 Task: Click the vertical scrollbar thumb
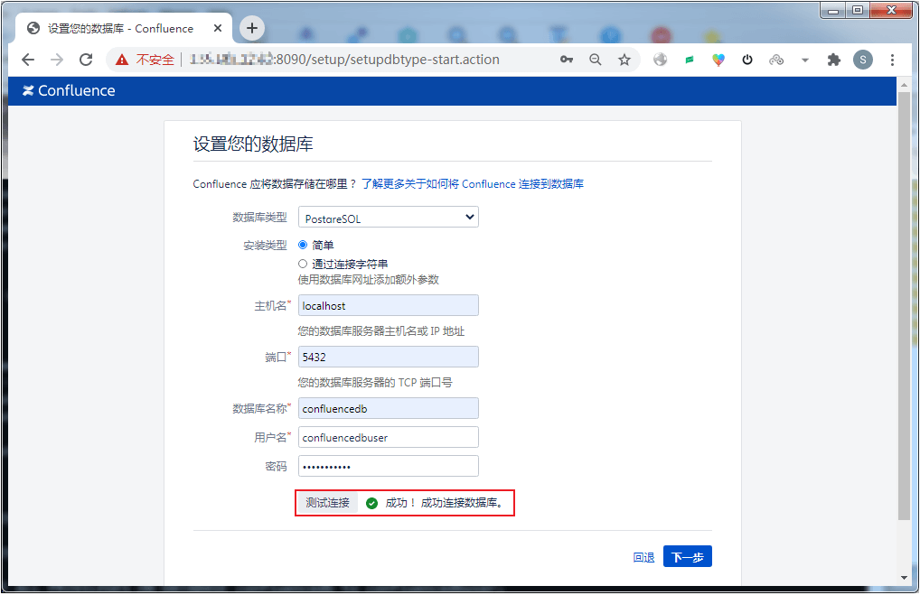click(904, 305)
